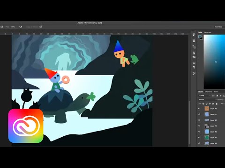Image resolution: width=225 pixels, height=168 pixels.
Task: Select the Layer 46 orange thumbnail
Action: tap(207, 109)
